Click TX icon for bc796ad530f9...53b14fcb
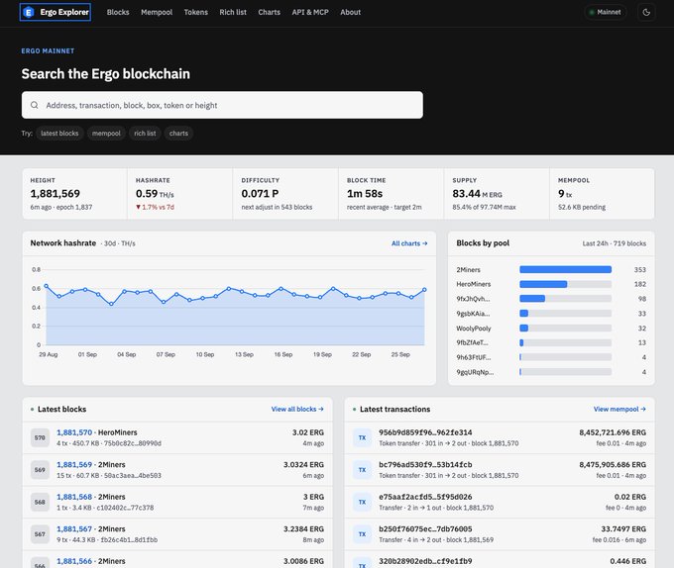674x568 pixels. (x=363, y=470)
